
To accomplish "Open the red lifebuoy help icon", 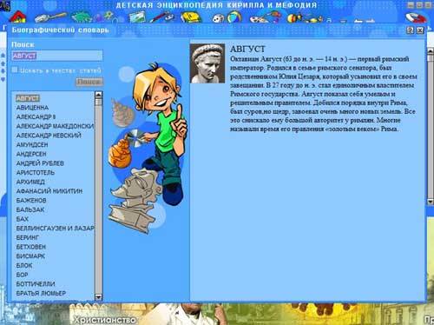I will coord(416,17).
